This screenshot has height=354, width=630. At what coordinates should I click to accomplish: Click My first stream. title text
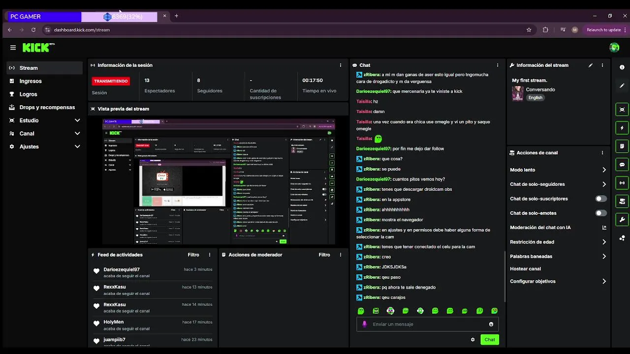click(529, 80)
